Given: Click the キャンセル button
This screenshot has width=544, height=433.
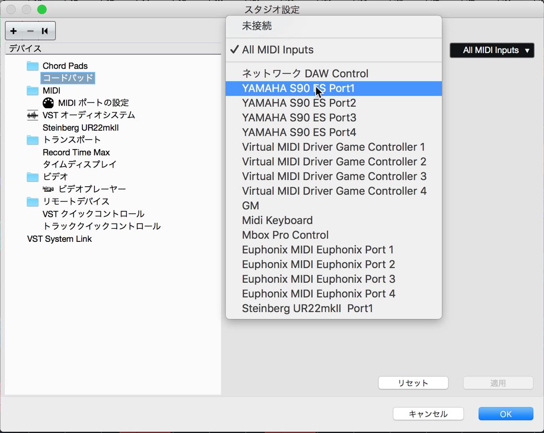Looking at the screenshot, I should (x=428, y=414).
